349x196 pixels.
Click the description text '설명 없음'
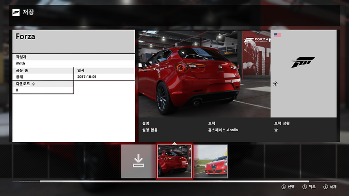pos(150,130)
